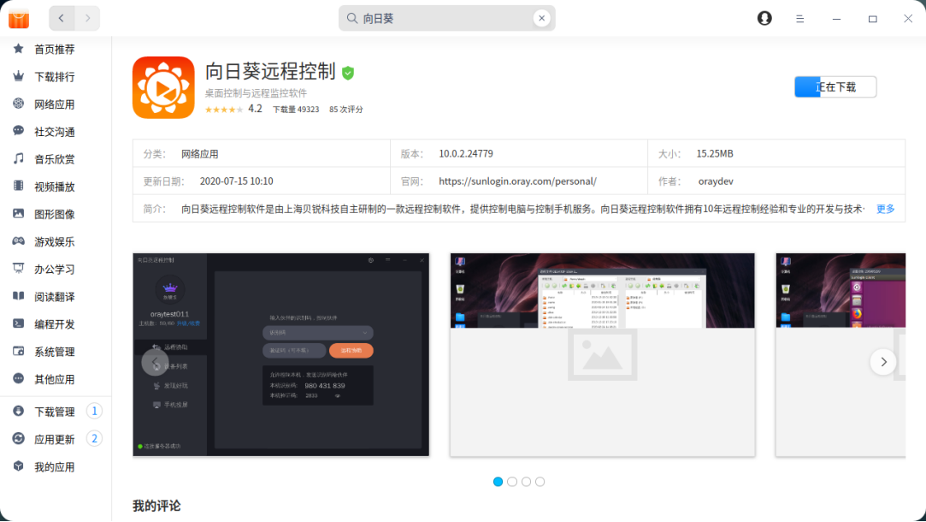Open the second file transfer screenshot
The height and width of the screenshot is (522, 926).
click(603, 354)
